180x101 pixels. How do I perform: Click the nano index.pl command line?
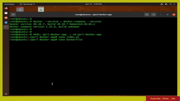(44, 37)
